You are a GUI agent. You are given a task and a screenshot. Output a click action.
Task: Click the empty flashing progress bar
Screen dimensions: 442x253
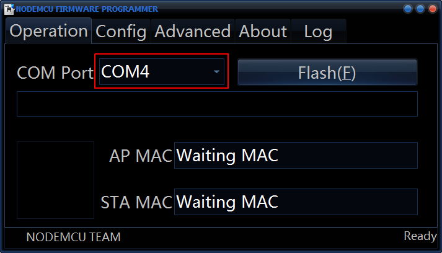point(217,104)
